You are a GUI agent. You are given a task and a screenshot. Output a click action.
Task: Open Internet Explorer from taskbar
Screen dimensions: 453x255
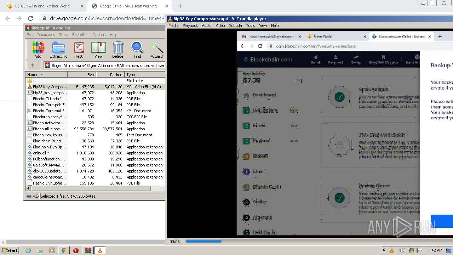click(28, 250)
